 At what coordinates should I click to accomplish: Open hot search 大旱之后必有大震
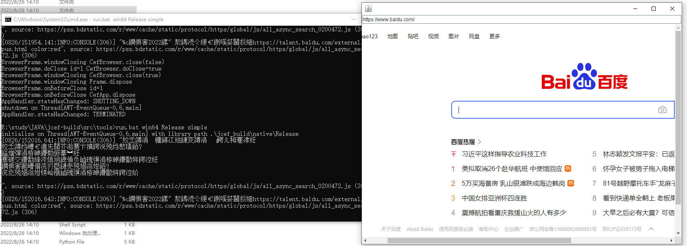(639, 213)
